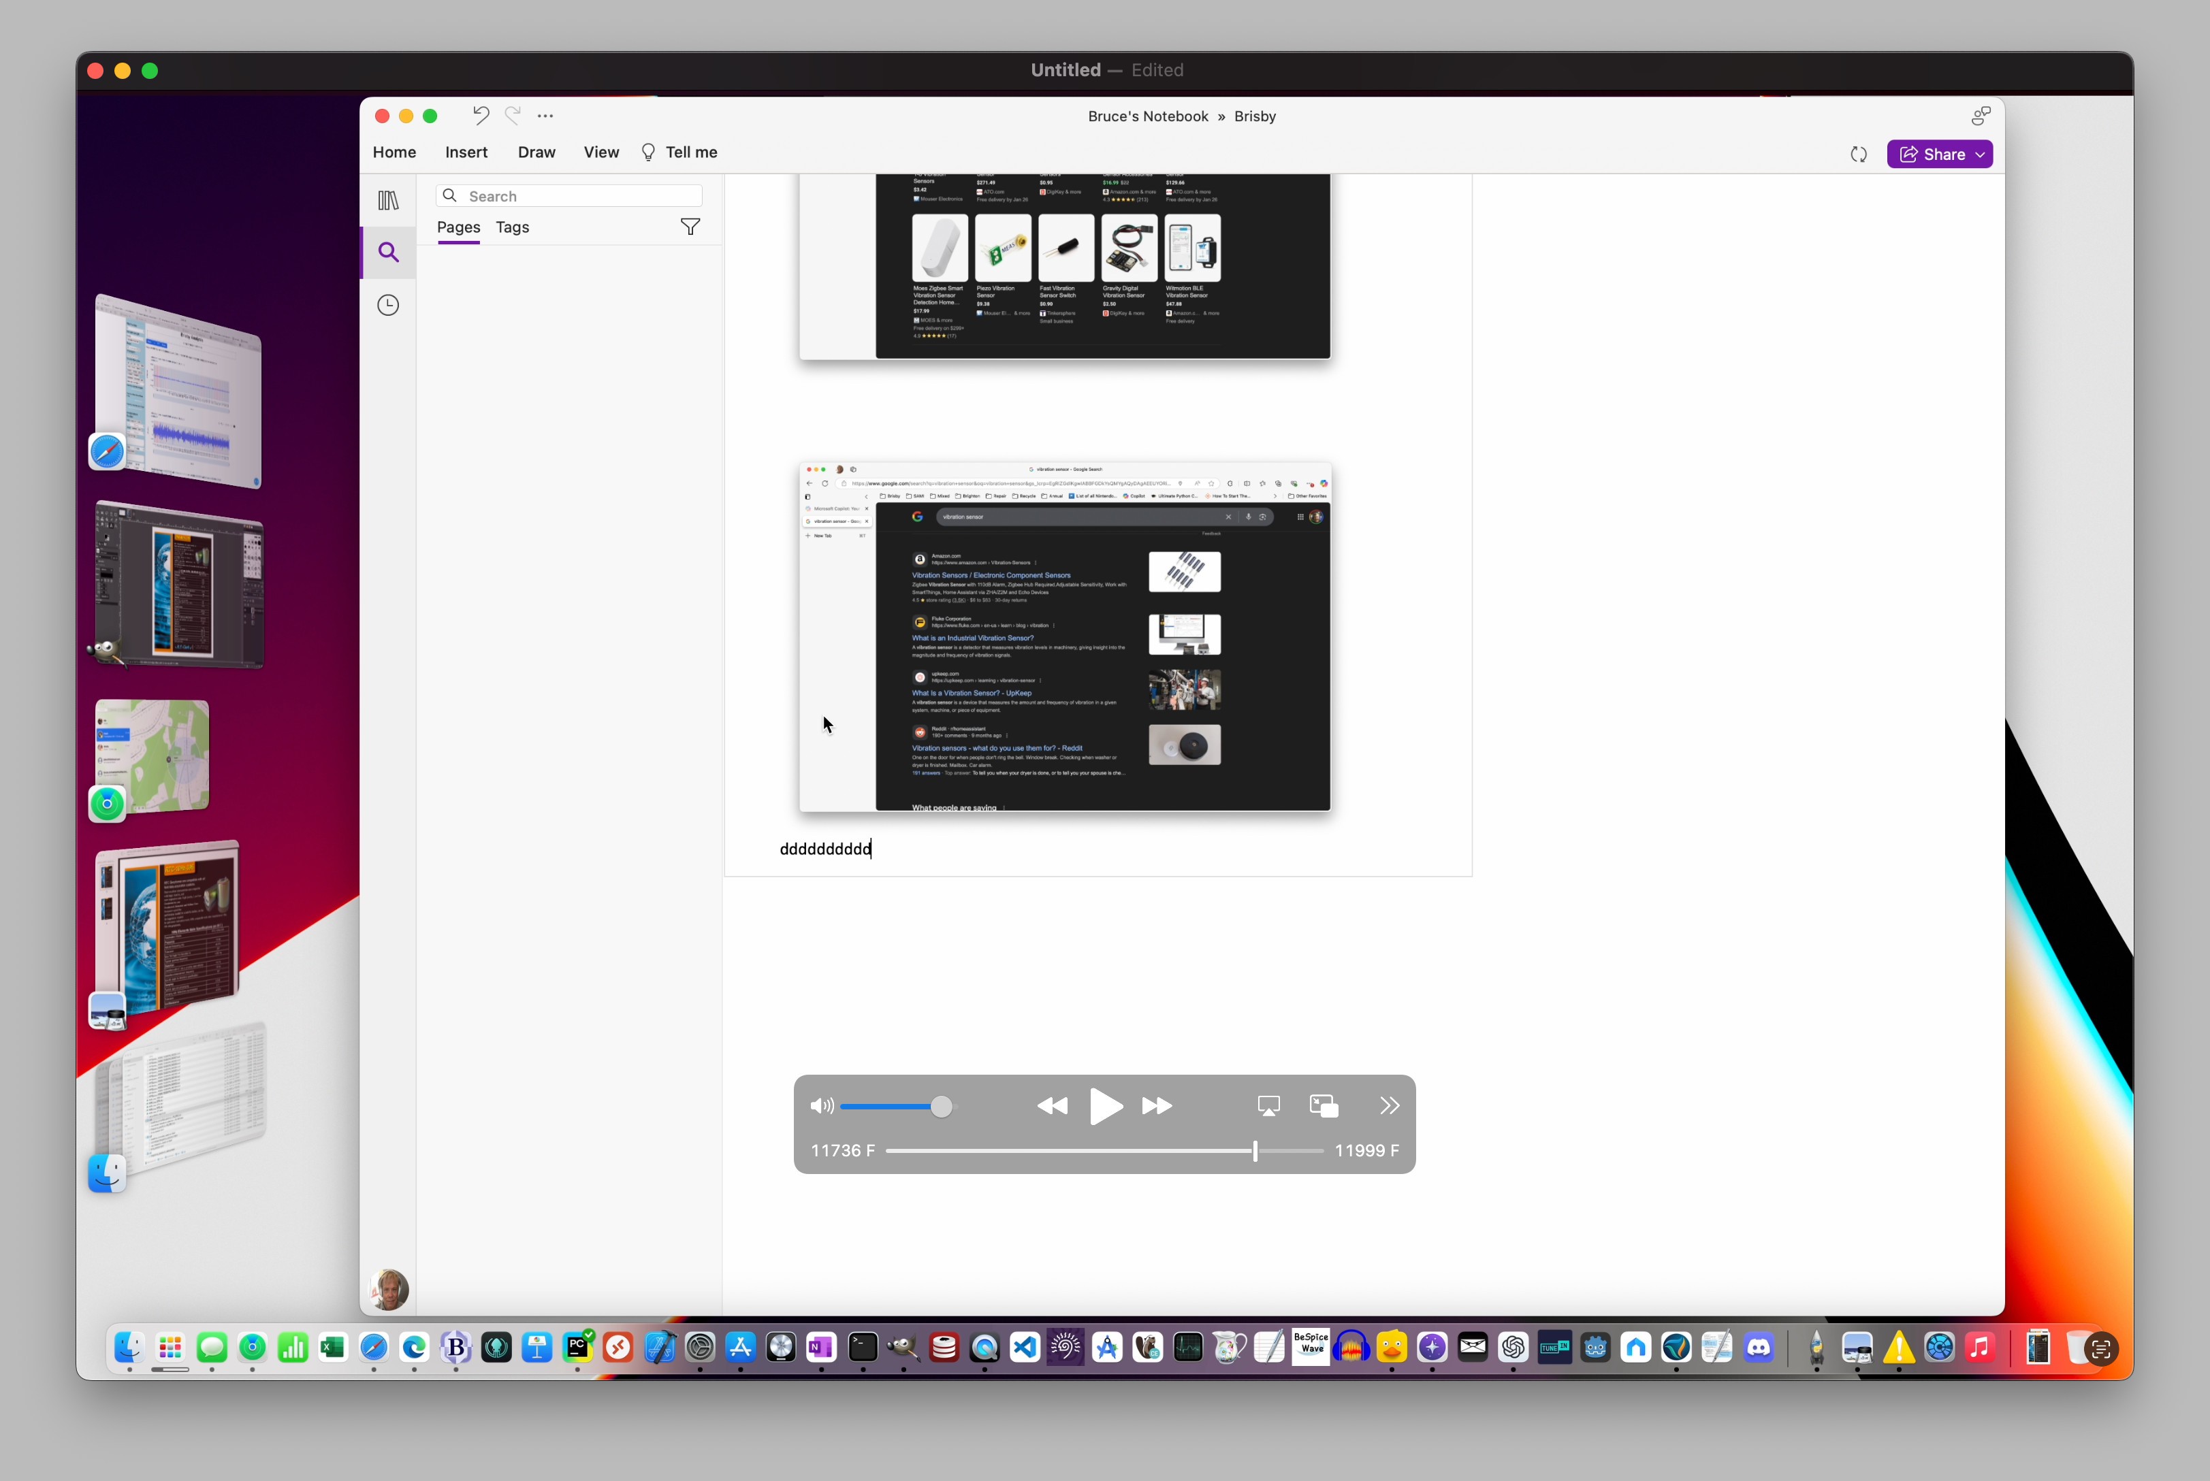Open the notebooks navigation icon
The image size is (2210, 1481).
[x=387, y=200]
